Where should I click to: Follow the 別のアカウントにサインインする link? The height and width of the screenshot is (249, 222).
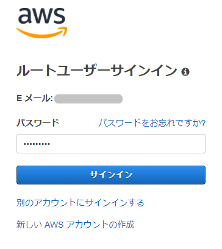click(81, 203)
